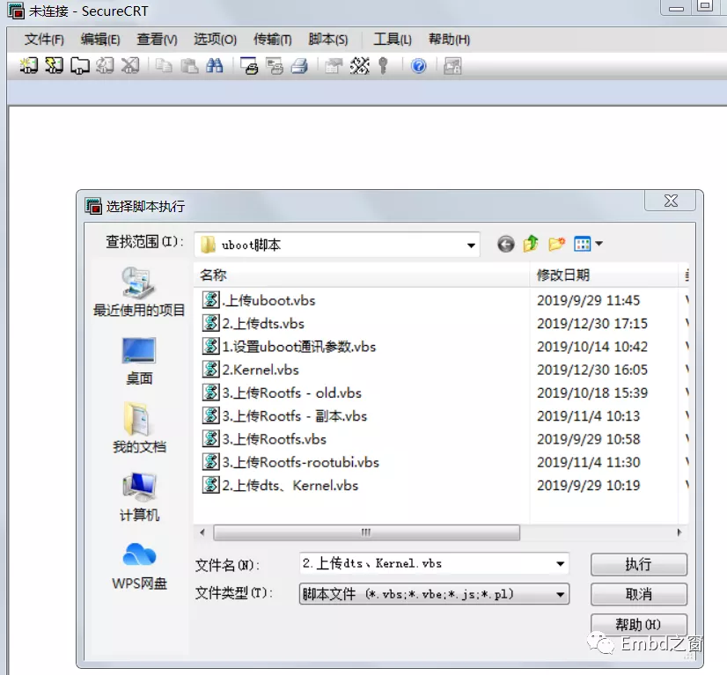Viewport: 727px width, 675px height.
Task: Click the 取消 button
Action: pyautogui.click(x=640, y=594)
